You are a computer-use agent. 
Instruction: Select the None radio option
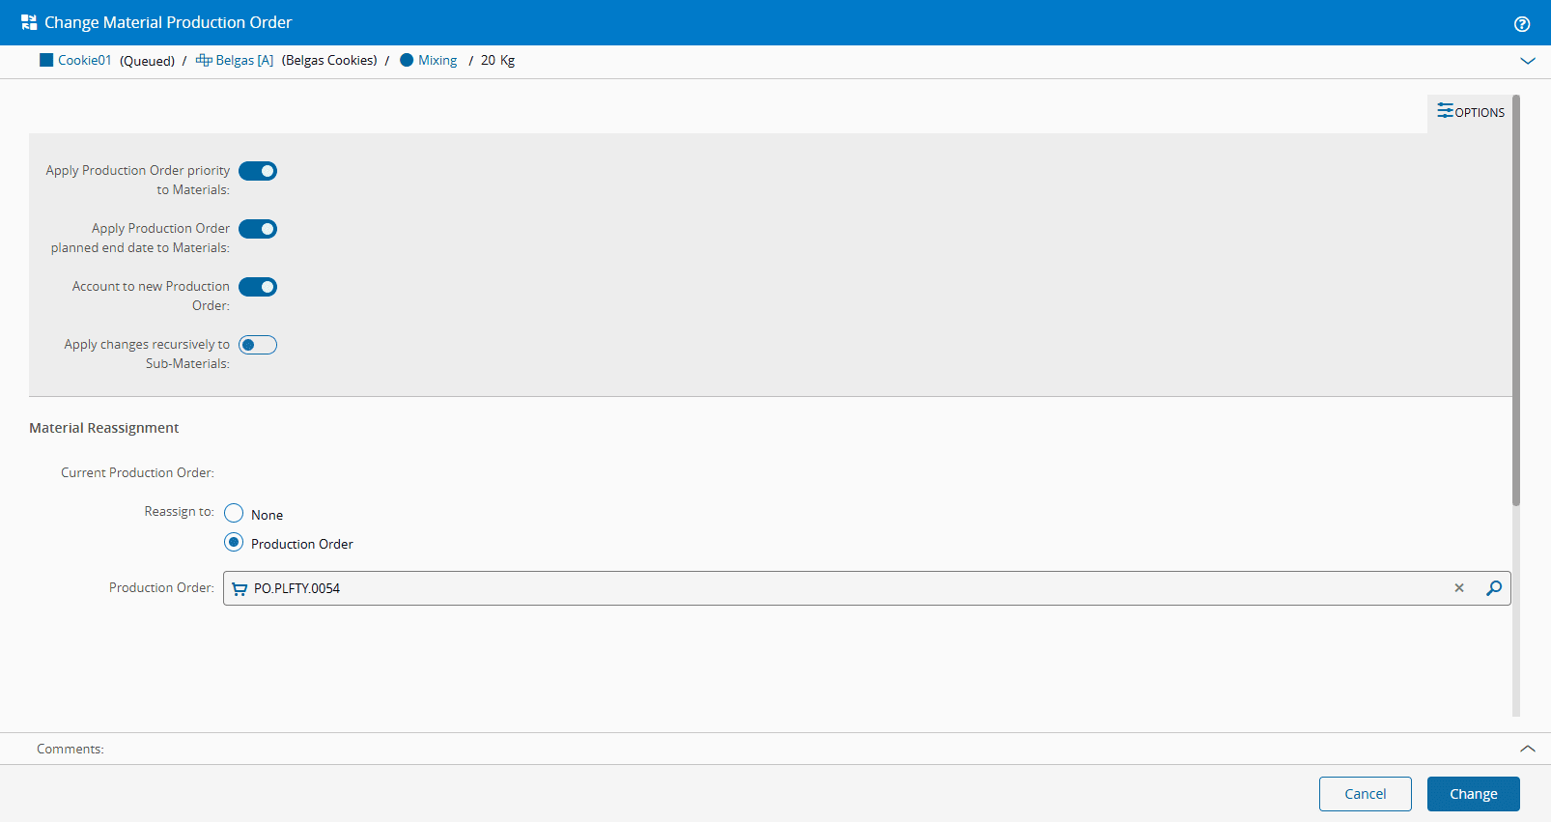click(234, 513)
